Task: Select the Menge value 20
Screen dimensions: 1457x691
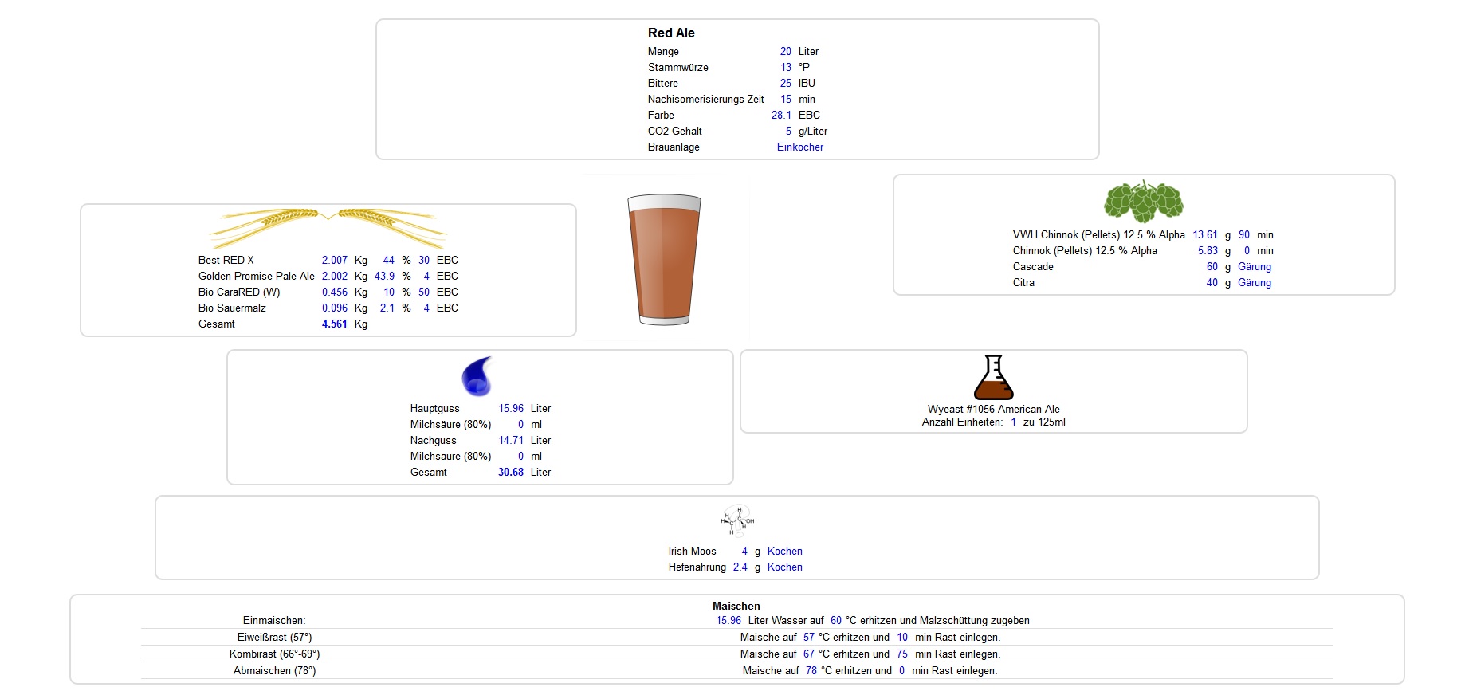Action: pyautogui.click(x=785, y=52)
